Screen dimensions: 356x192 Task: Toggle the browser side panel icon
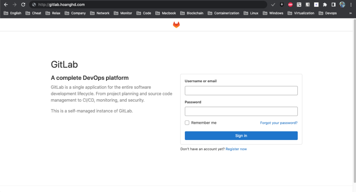[333, 5]
